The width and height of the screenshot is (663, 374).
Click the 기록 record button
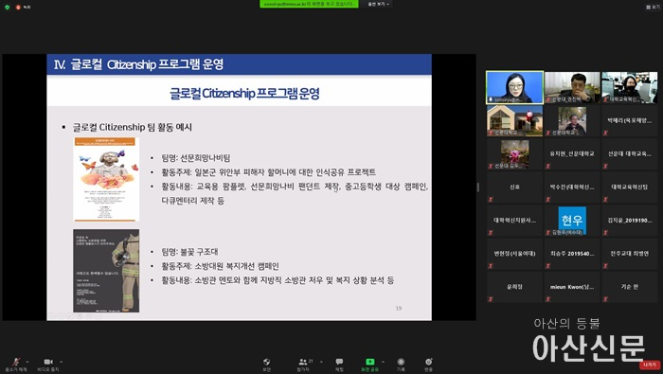coord(401,365)
